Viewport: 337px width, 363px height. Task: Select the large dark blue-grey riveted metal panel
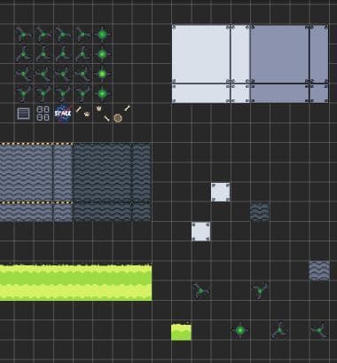279,54
